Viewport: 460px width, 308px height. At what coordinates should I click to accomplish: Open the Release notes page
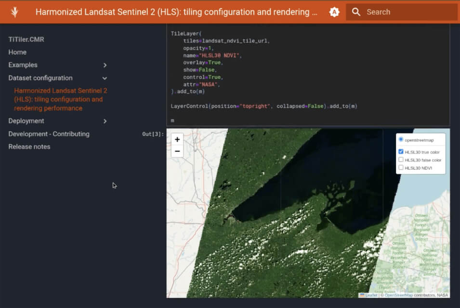29,147
